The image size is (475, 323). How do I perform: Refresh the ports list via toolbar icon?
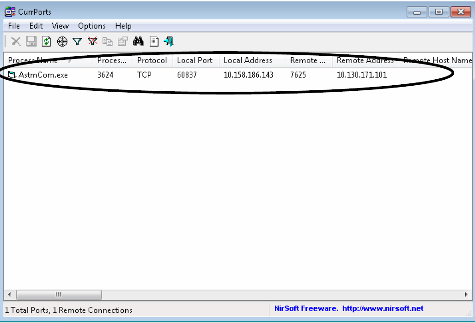(46, 41)
